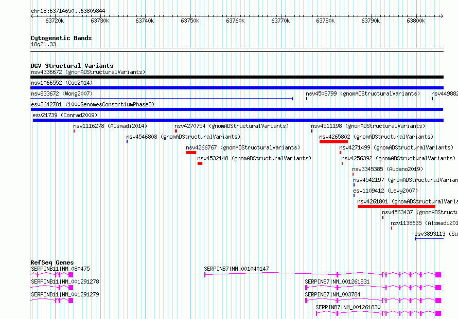Click the 63780k ruler tick label
Viewport: 458px width, 319px height.
325,21
